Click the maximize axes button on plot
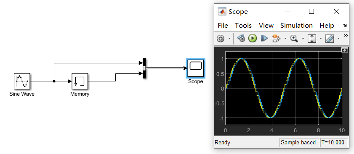The width and height of the screenshot is (354, 154). [x=344, y=50]
